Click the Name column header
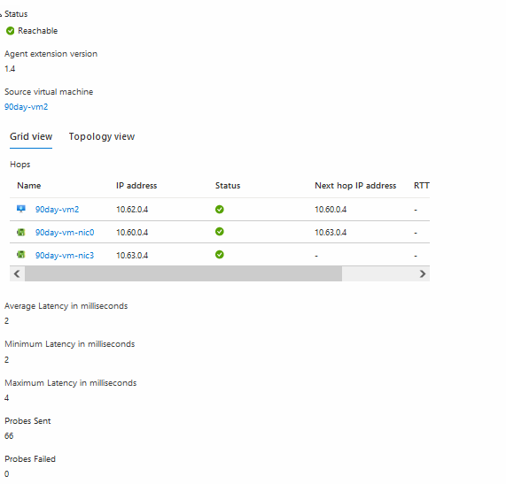The width and height of the screenshot is (506, 484). click(29, 186)
